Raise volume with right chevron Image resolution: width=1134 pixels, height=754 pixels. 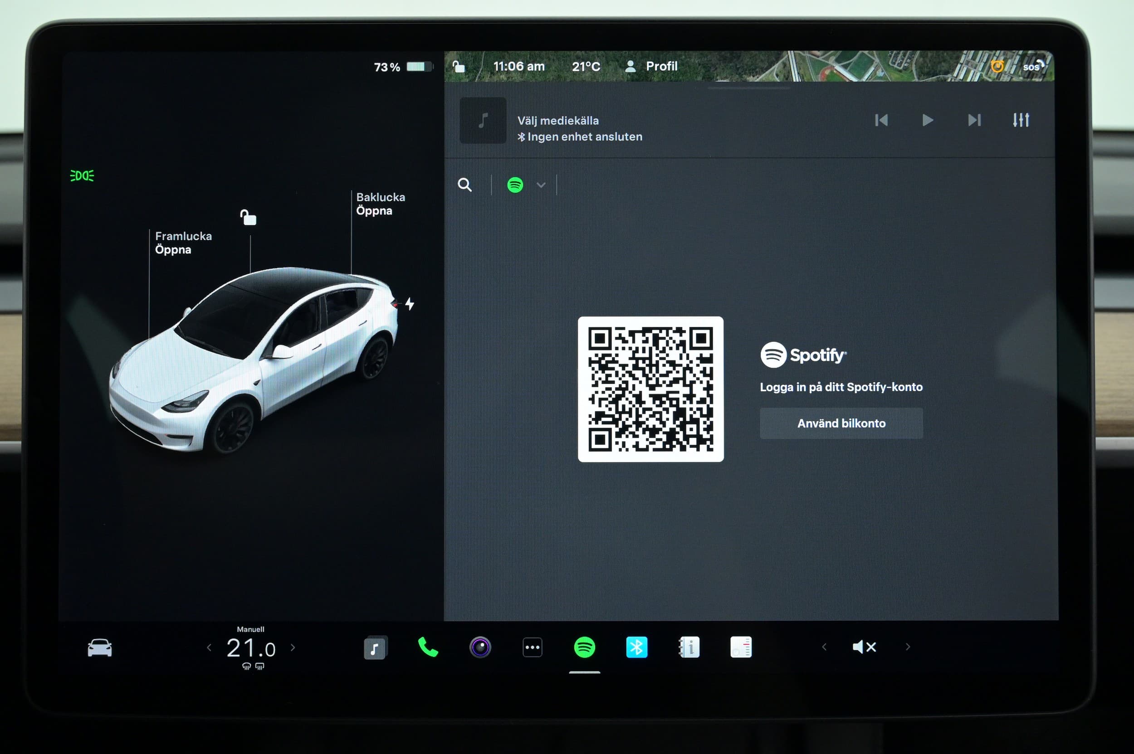click(908, 647)
